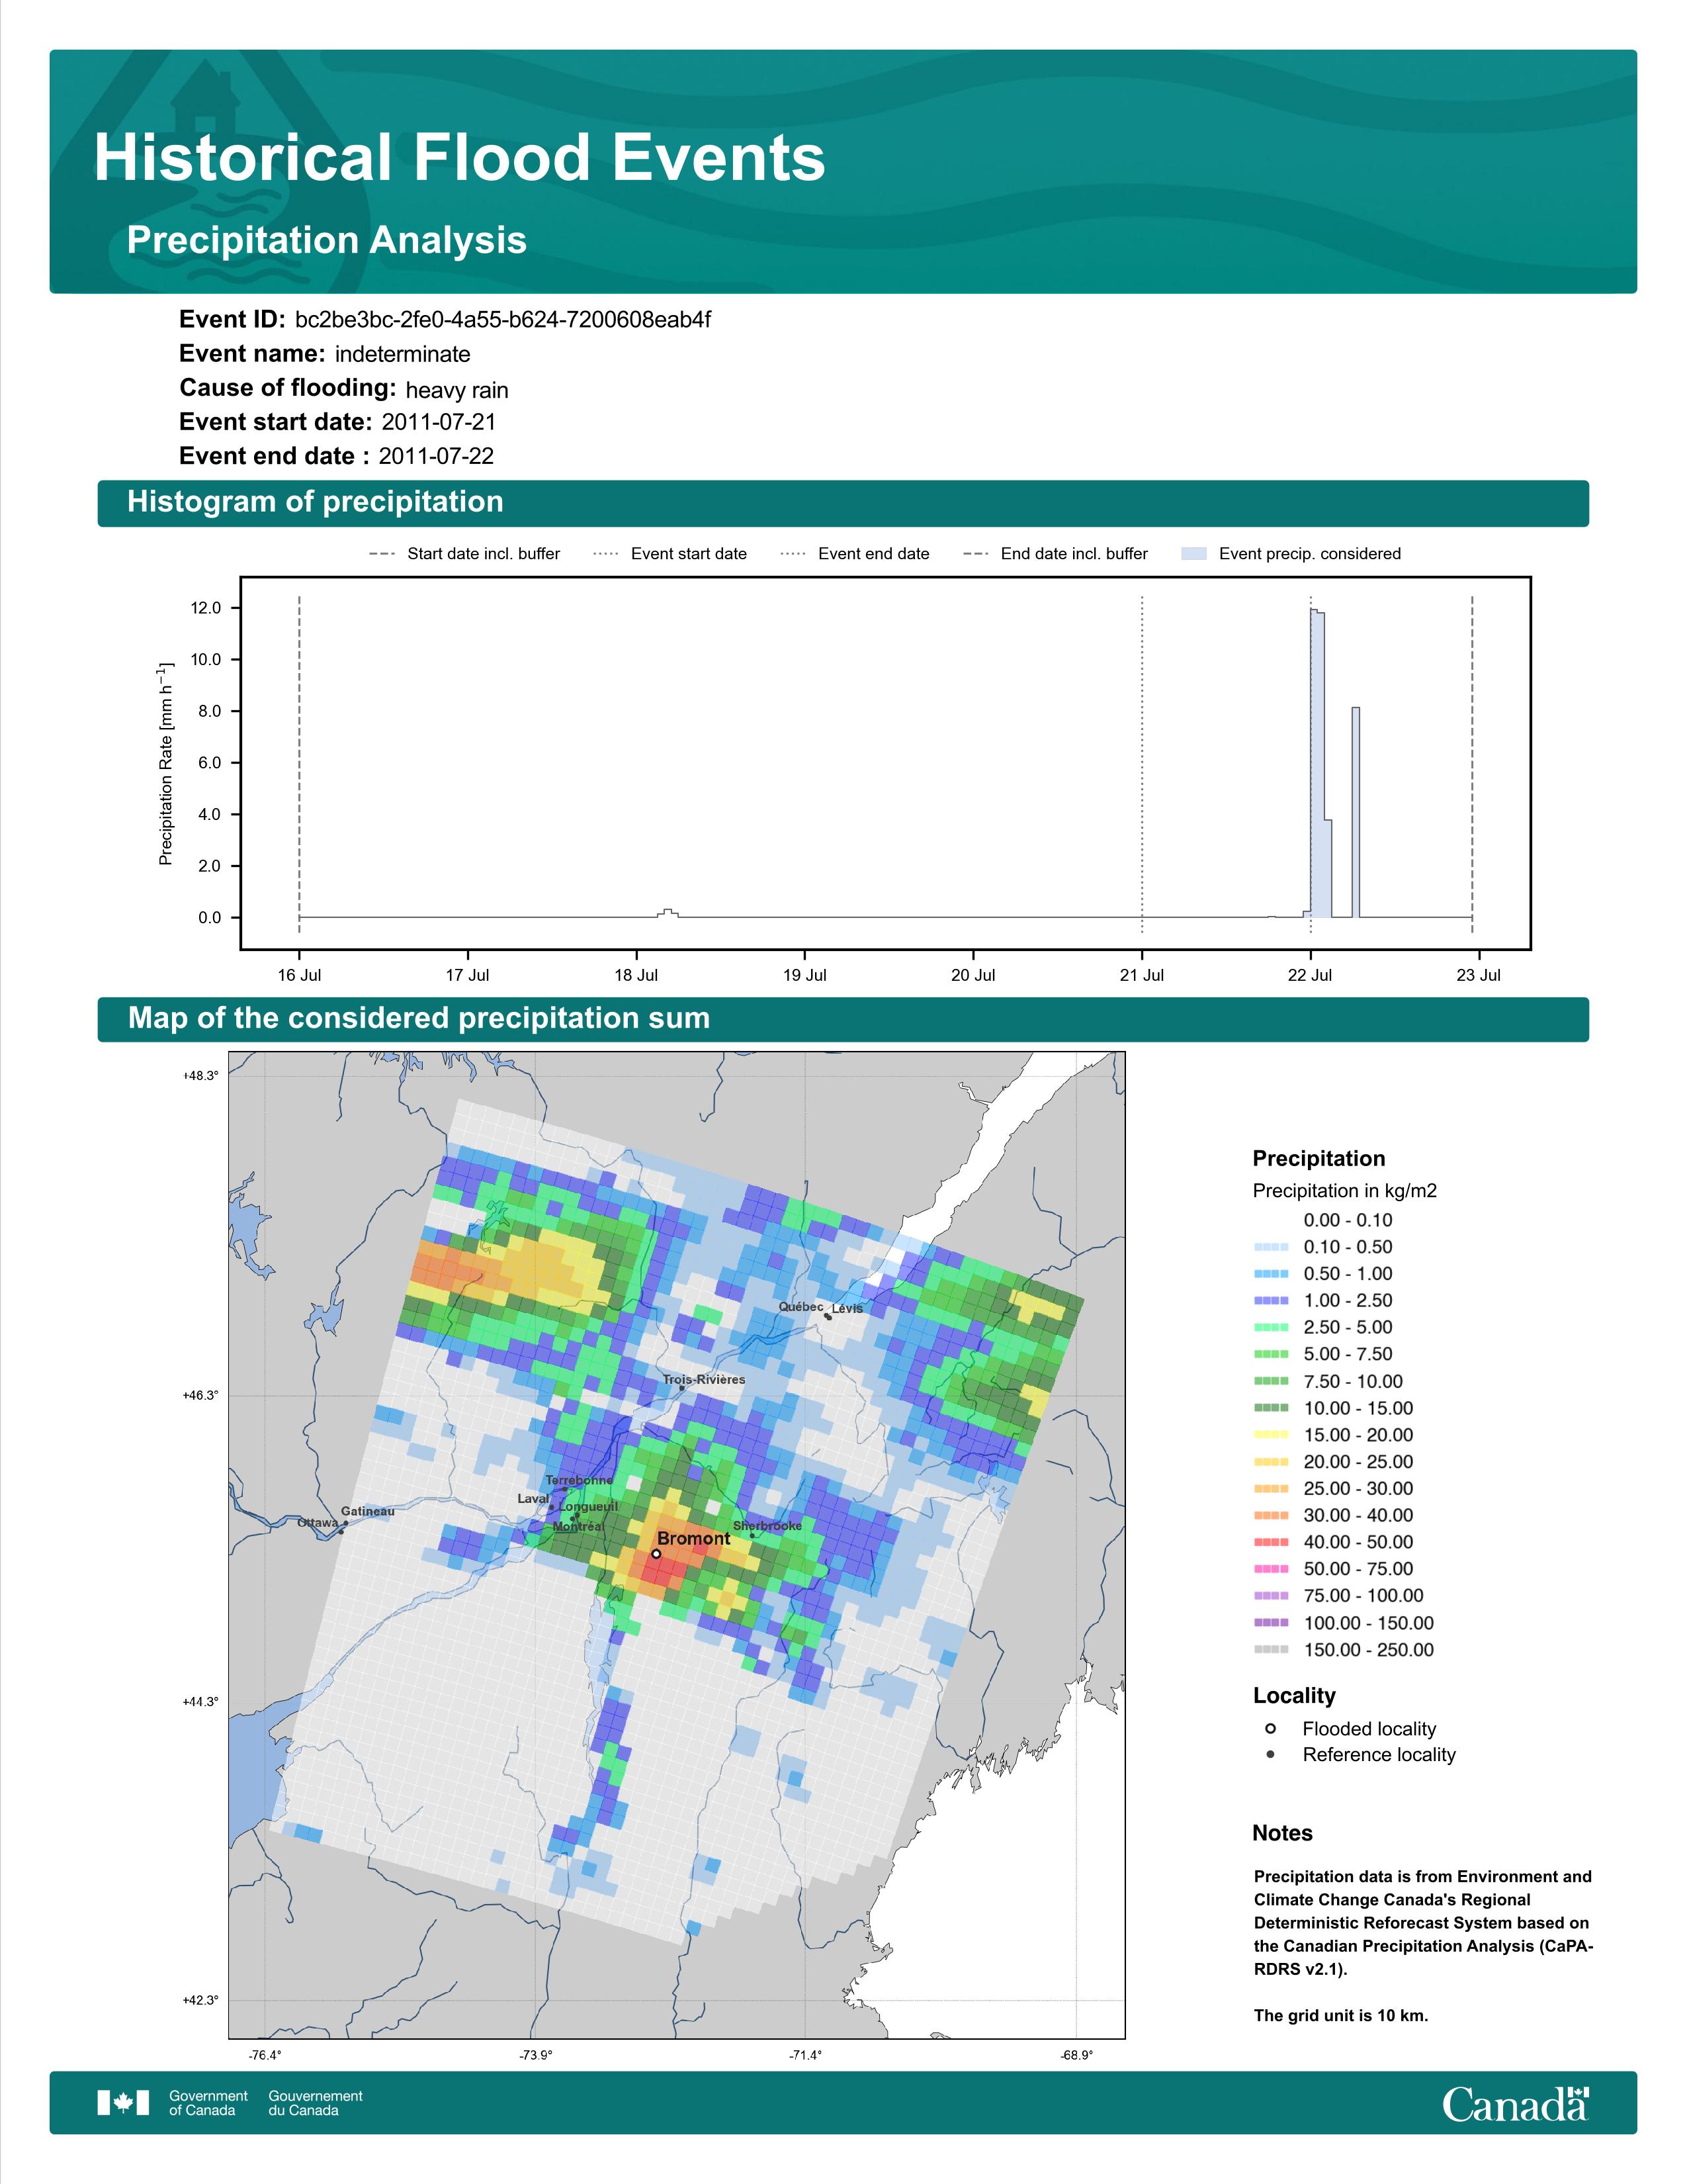This screenshot has height=2184, width=1687.
Task: Click the Gatineau label on the map
Action: [x=368, y=1511]
